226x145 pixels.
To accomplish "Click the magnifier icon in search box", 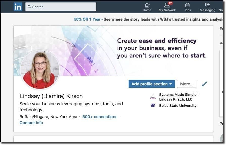I will pos(29,7).
